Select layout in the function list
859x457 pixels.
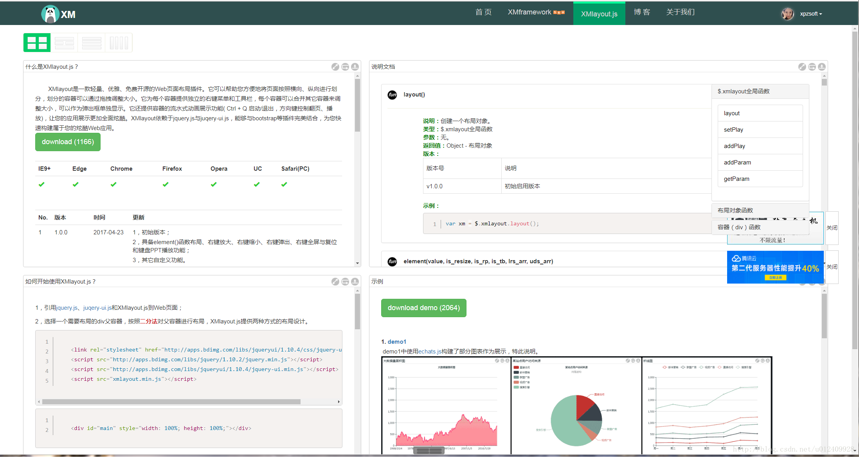click(x=760, y=113)
